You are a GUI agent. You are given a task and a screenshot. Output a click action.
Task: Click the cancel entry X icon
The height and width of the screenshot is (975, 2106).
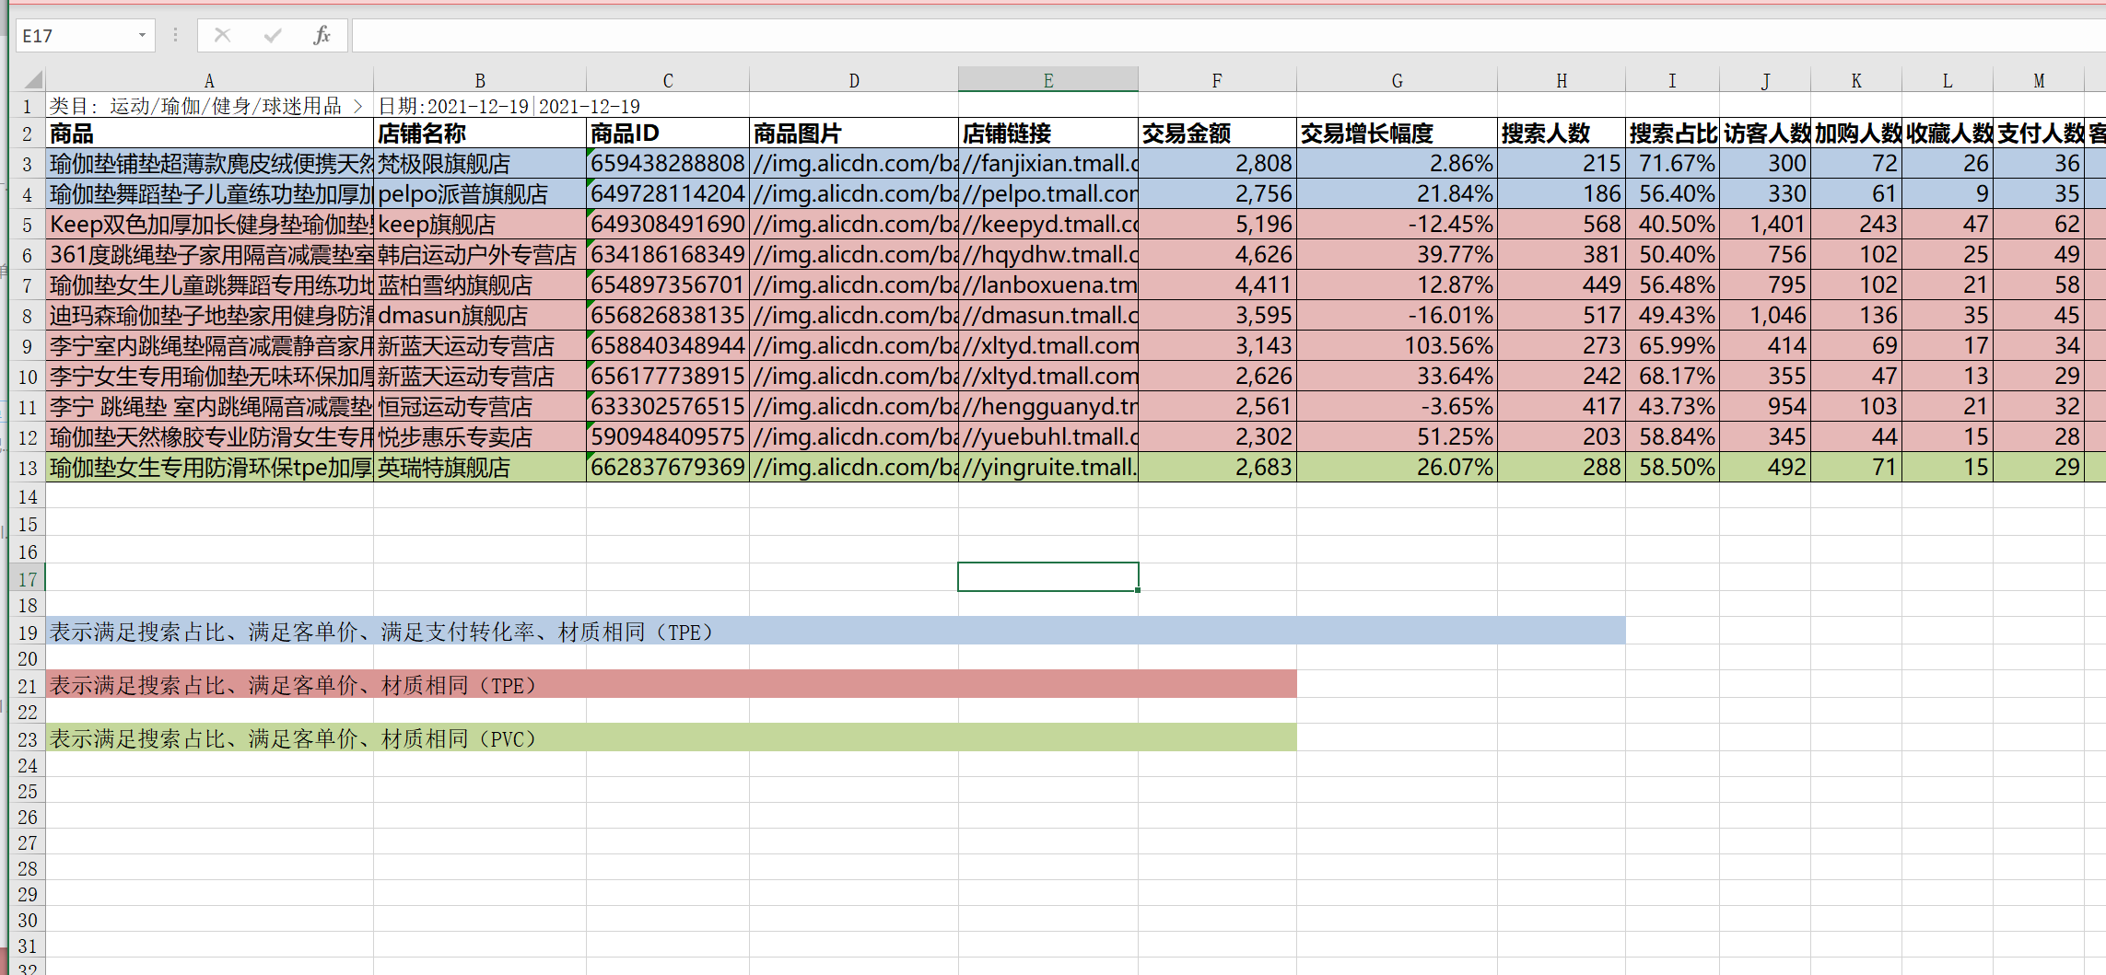click(x=222, y=36)
